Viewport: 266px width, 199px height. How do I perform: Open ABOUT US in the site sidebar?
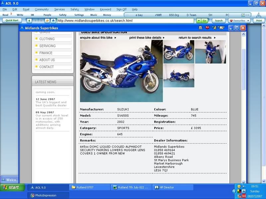47,60
